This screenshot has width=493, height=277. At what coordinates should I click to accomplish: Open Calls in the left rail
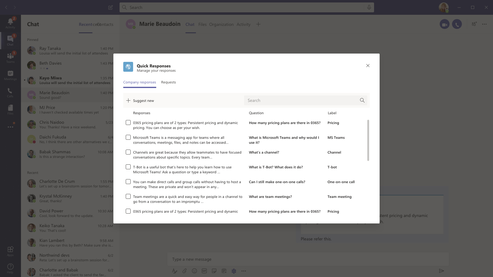click(10, 92)
